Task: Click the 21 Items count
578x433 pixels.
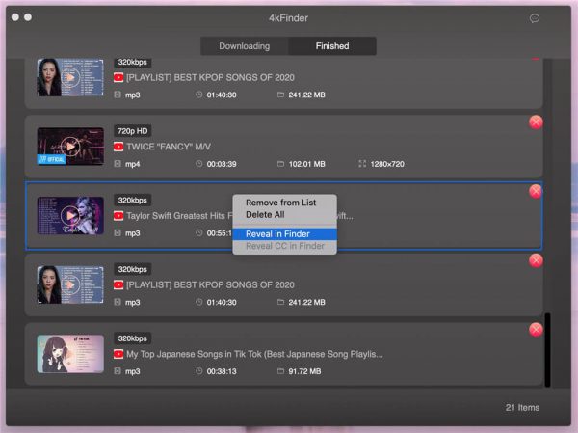Action: pyautogui.click(x=522, y=408)
